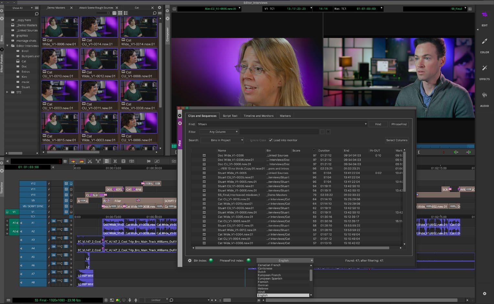Open the Effects workspace icon
Image resolution: width=494 pixels, height=304 pixels.
tap(484, 68)
